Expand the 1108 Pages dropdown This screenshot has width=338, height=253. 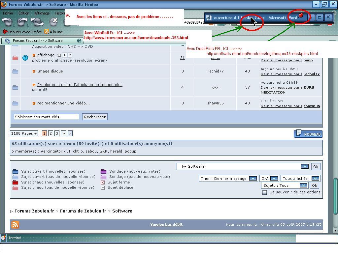[24, 133]
